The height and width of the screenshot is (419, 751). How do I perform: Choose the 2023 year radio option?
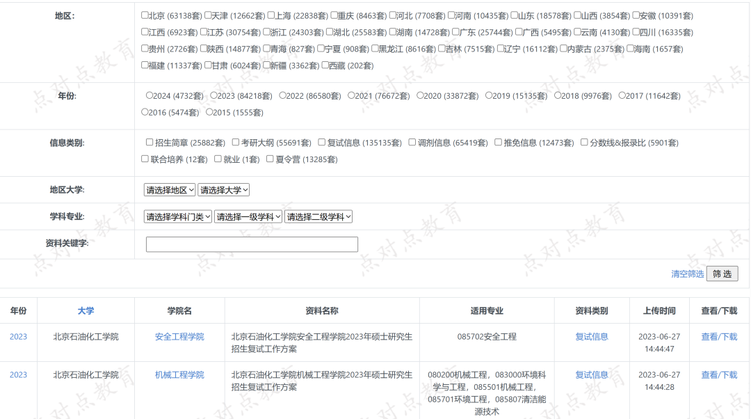[213, 95]
